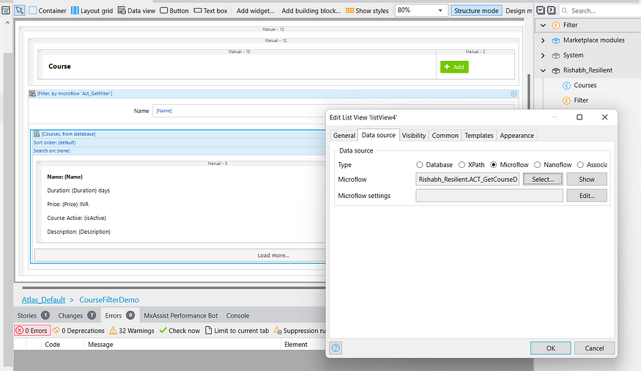Image resolution: width=641 pixels, height=371 pixels.
Task: Toggle the 32 Warnings filter
Action: click(132, 331)
